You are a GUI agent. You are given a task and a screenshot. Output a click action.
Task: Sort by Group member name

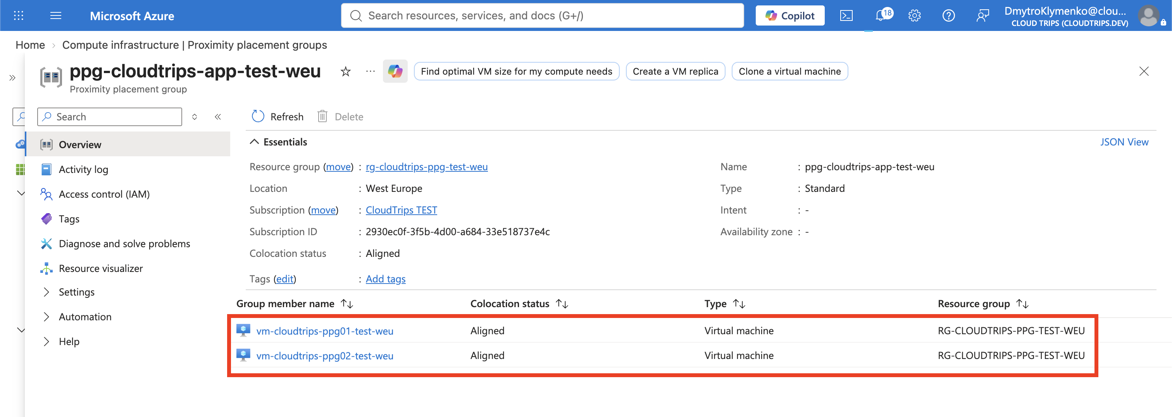[295, 304]
